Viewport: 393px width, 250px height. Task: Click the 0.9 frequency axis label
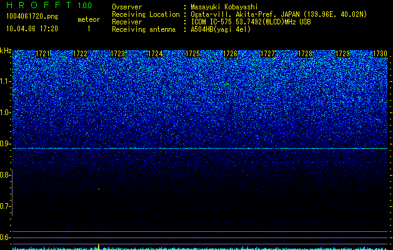[x=6, y=144]
